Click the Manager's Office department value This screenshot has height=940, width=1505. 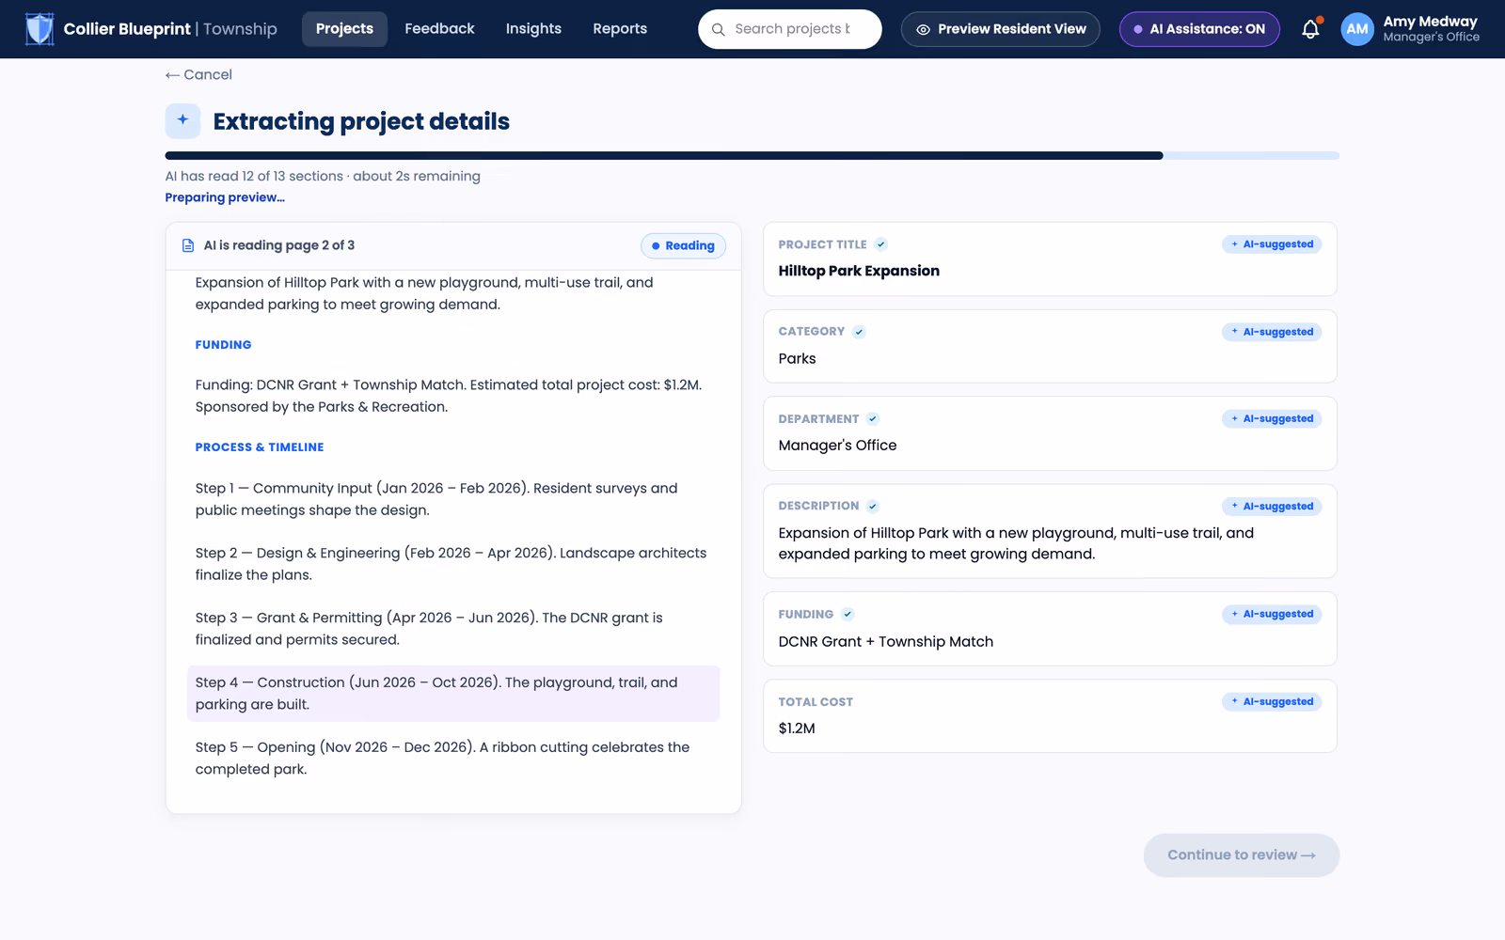pyautogui.click(x=837, y=446)
